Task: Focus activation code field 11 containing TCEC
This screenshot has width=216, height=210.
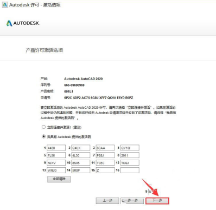Action: pos(105,163)
